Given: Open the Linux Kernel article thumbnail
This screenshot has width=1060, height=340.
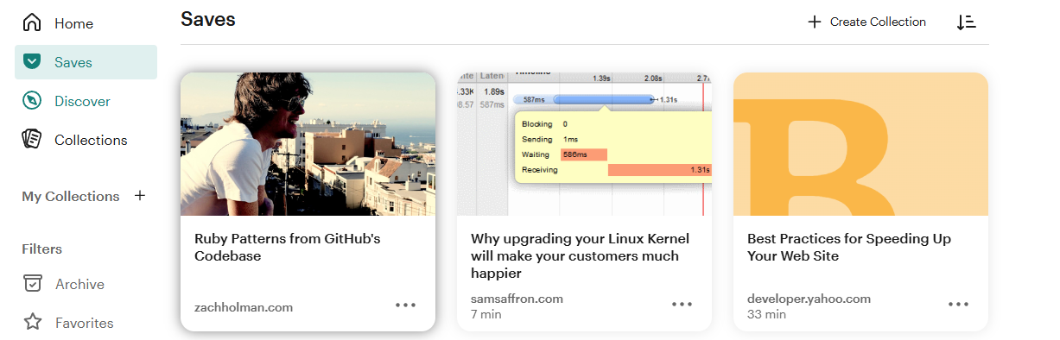Looking at the screenshot, I should coord(584,143).
